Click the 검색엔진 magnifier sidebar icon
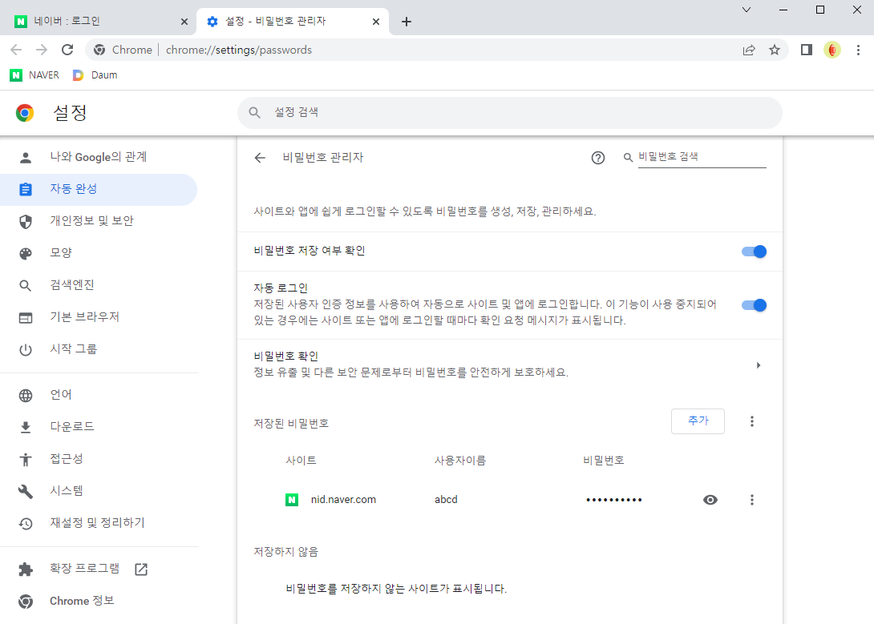The width and height of the screenshot is (874, 624). [x=26, y=285]
